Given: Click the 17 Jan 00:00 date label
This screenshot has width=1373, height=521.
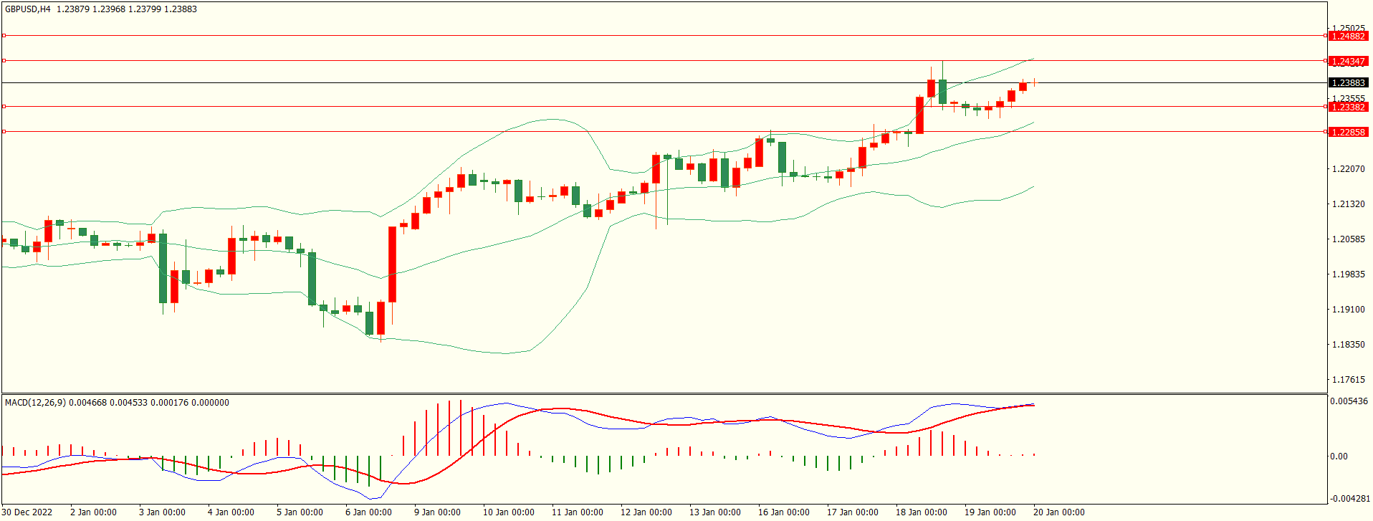Looking at the screenshot, I should 852,512.
